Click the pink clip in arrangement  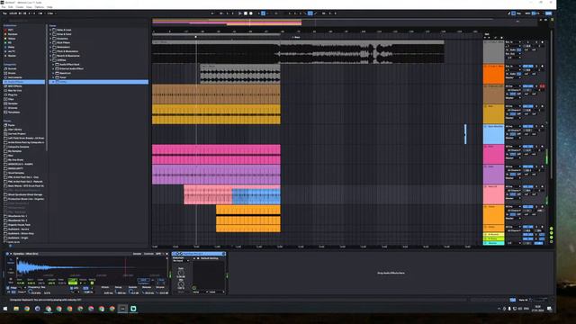(x=216, y=154)
